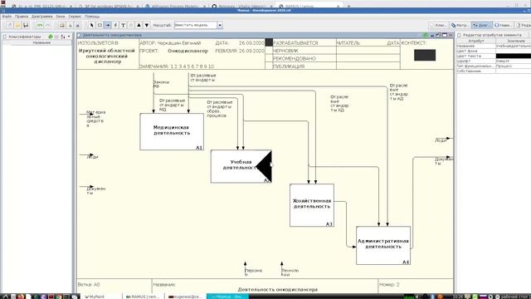Click the Цвет текста black color value
The image size is (531, 299).
[x=514, y=56]
